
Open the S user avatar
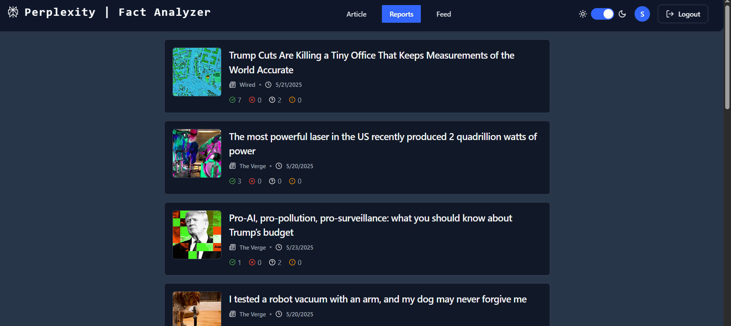pos(642,14)
